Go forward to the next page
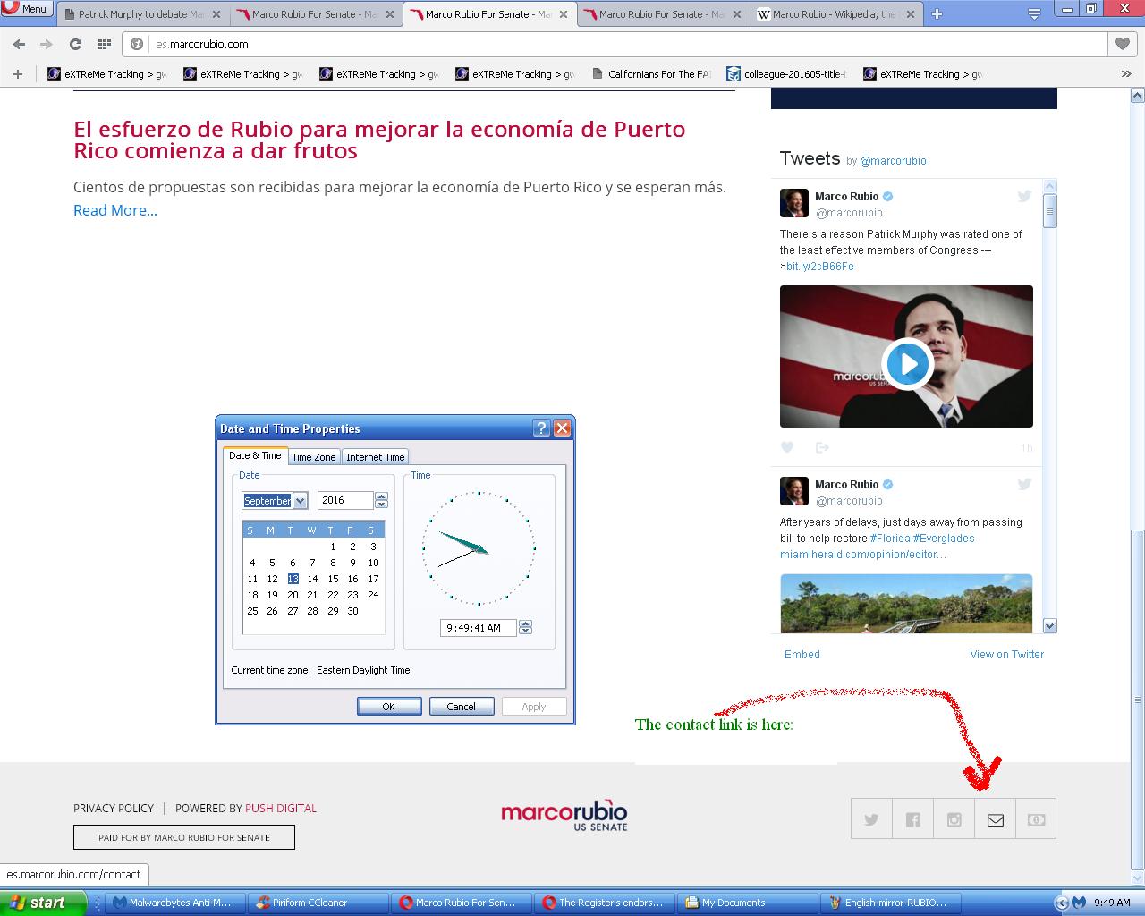The width and height of the screenshot is (1145, 916). pyautogui.click(x=47, y=44)
